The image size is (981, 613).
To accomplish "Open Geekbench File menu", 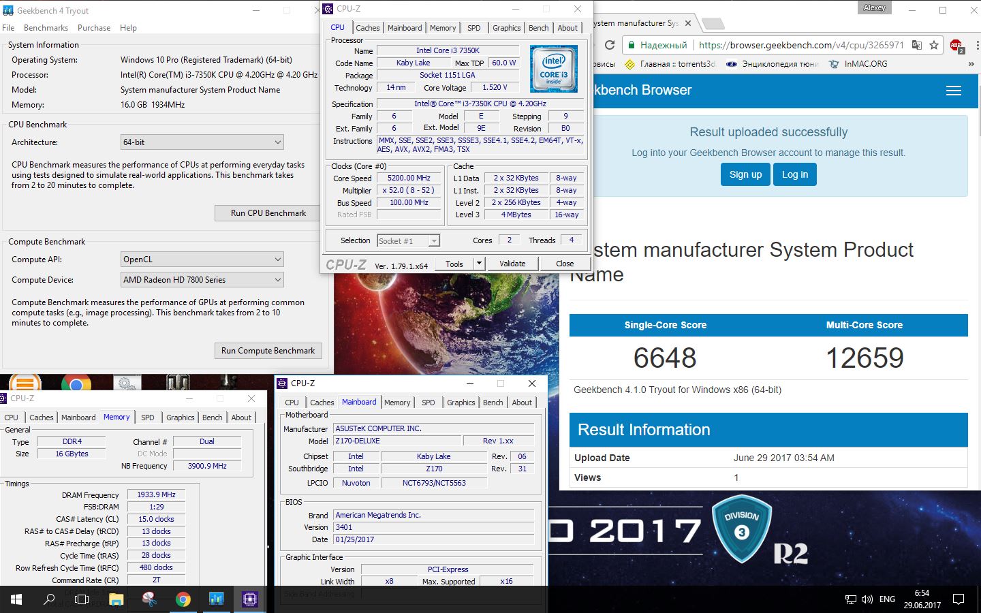I will 8,28.
